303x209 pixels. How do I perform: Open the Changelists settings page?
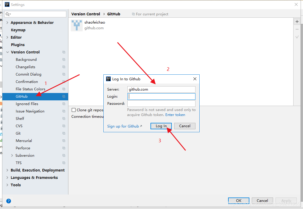[25, 67]
